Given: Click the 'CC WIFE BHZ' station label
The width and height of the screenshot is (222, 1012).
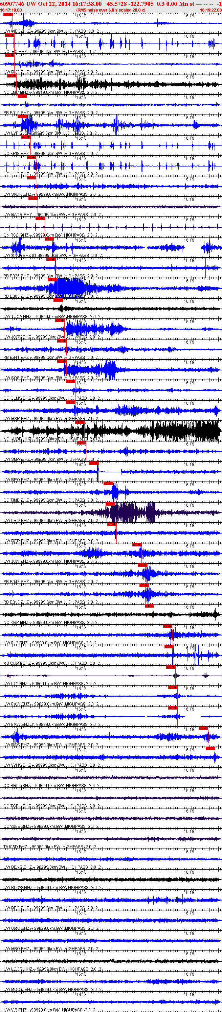Looking at the screenshot, I should pos(17,827).
